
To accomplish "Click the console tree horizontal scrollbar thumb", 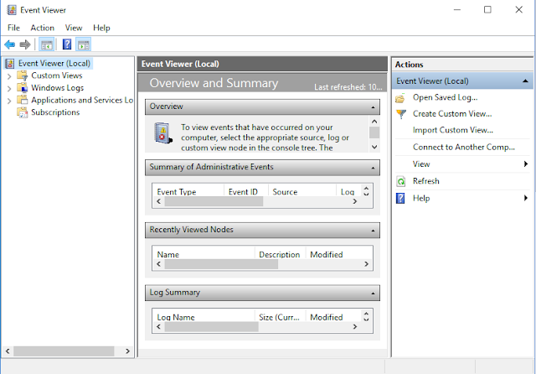I will point(64,351).
